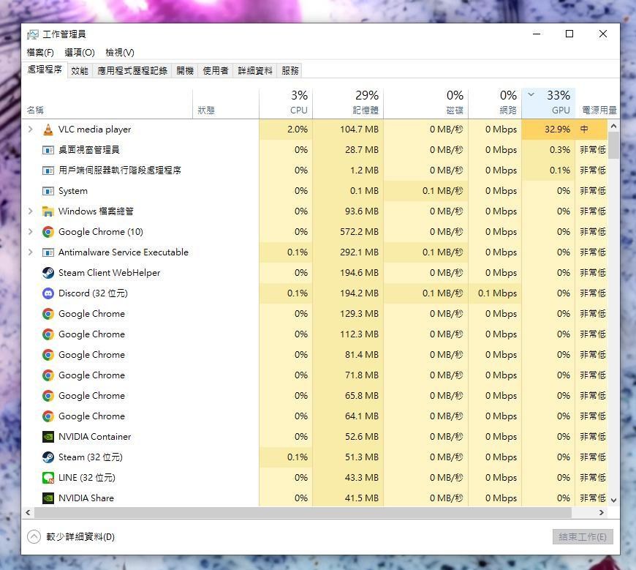Click the LINE (32 位元) icon

pos(46,477)
